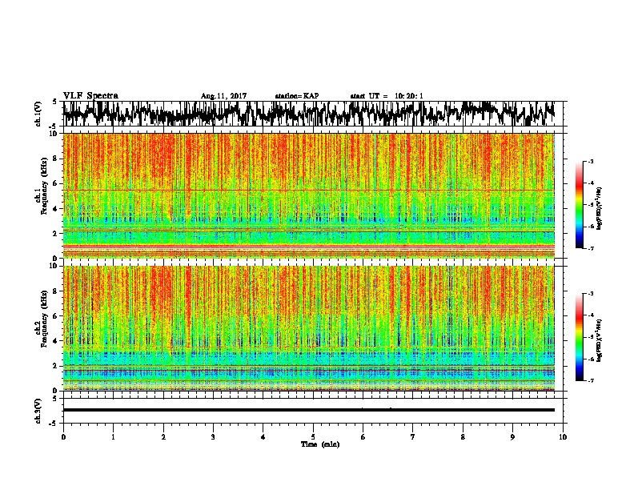Image resolution: width=634 pixels, height=490 pixels.
Task: Click ch.2 colorbar log(PSD) units label
Action: click(600, 340)
